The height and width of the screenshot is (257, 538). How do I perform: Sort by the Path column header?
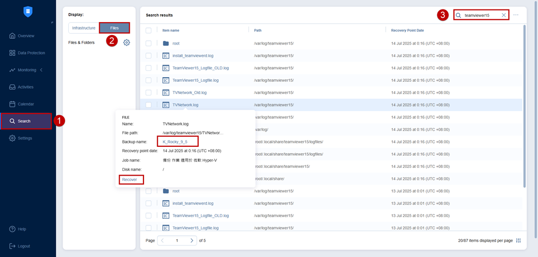257,30
